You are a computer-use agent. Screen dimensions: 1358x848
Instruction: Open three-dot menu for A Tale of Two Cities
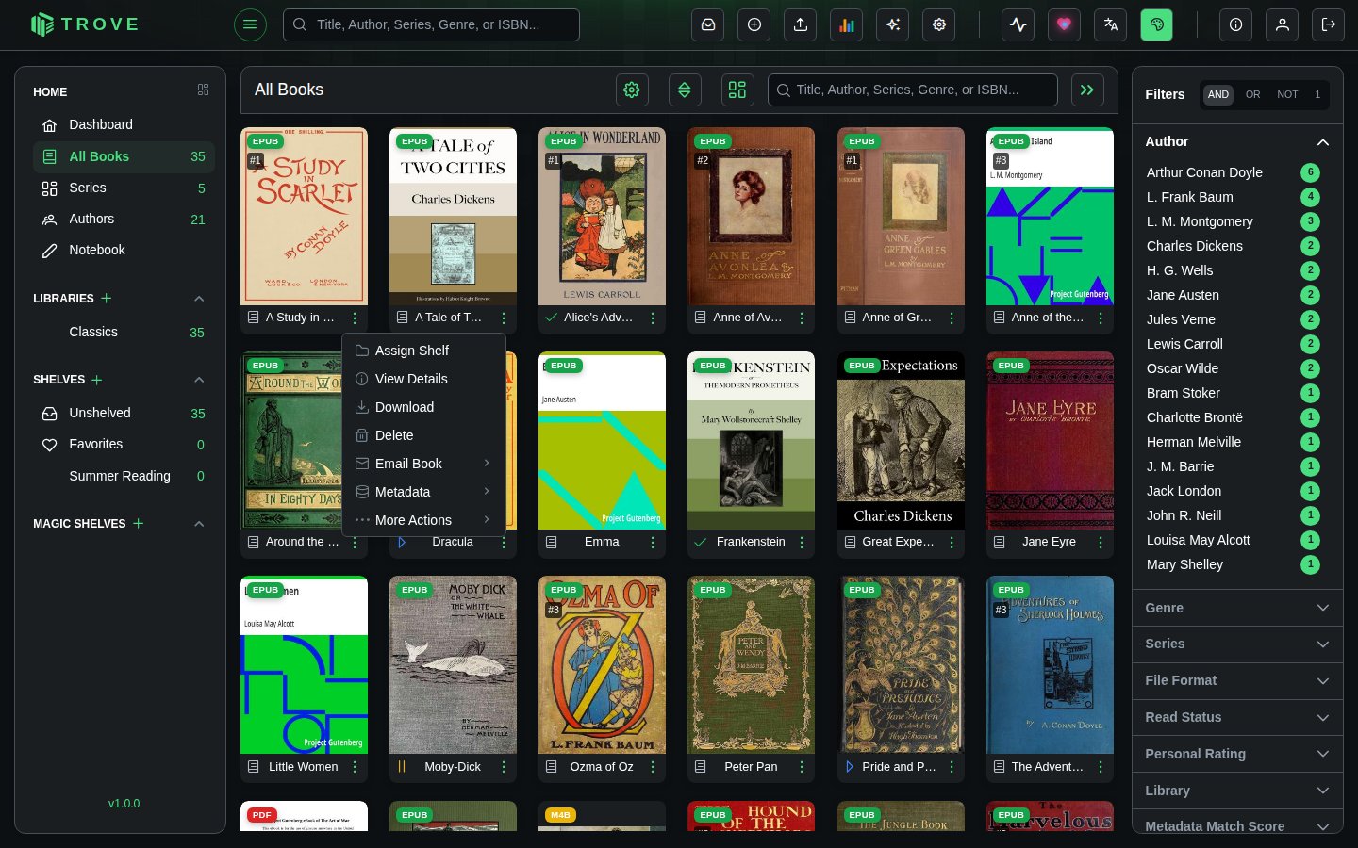tap(504, 318)
